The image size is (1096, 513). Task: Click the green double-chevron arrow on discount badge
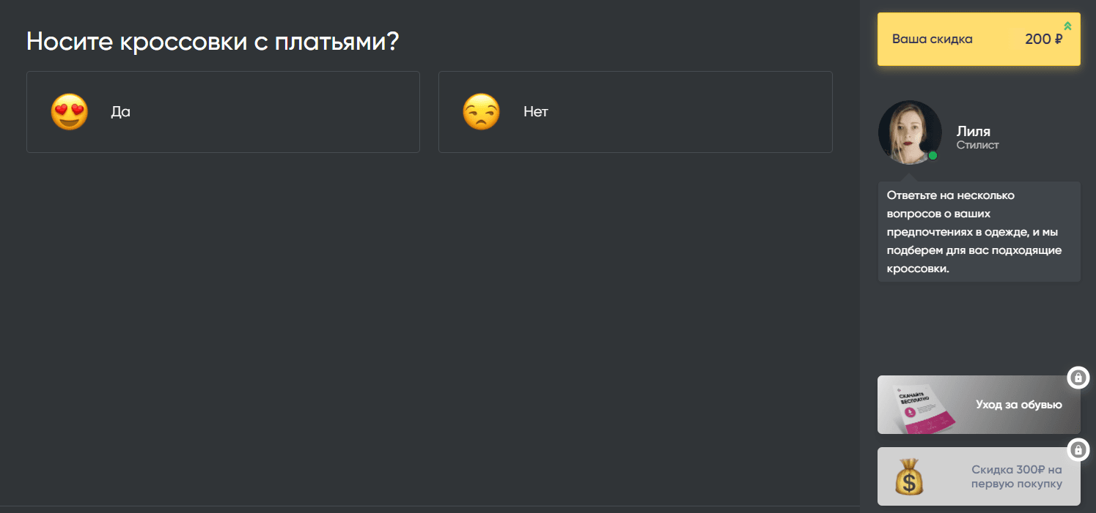pos(1067,26)
